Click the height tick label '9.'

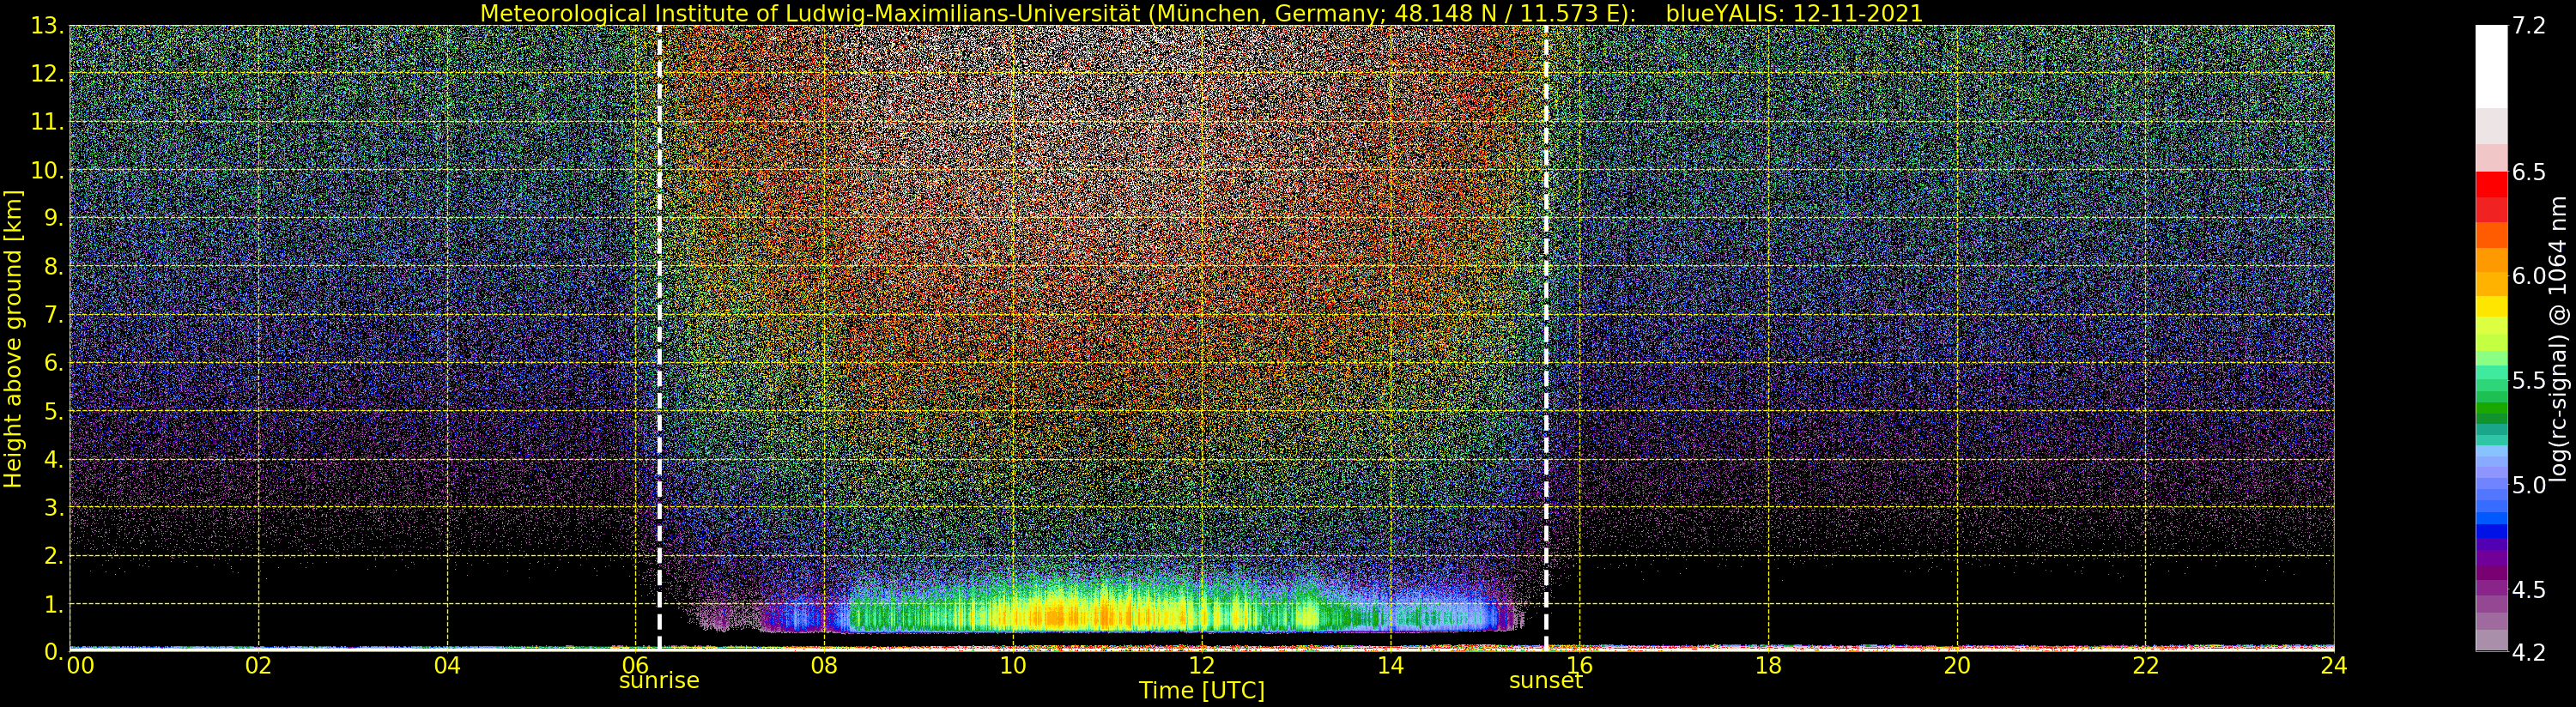53,218
